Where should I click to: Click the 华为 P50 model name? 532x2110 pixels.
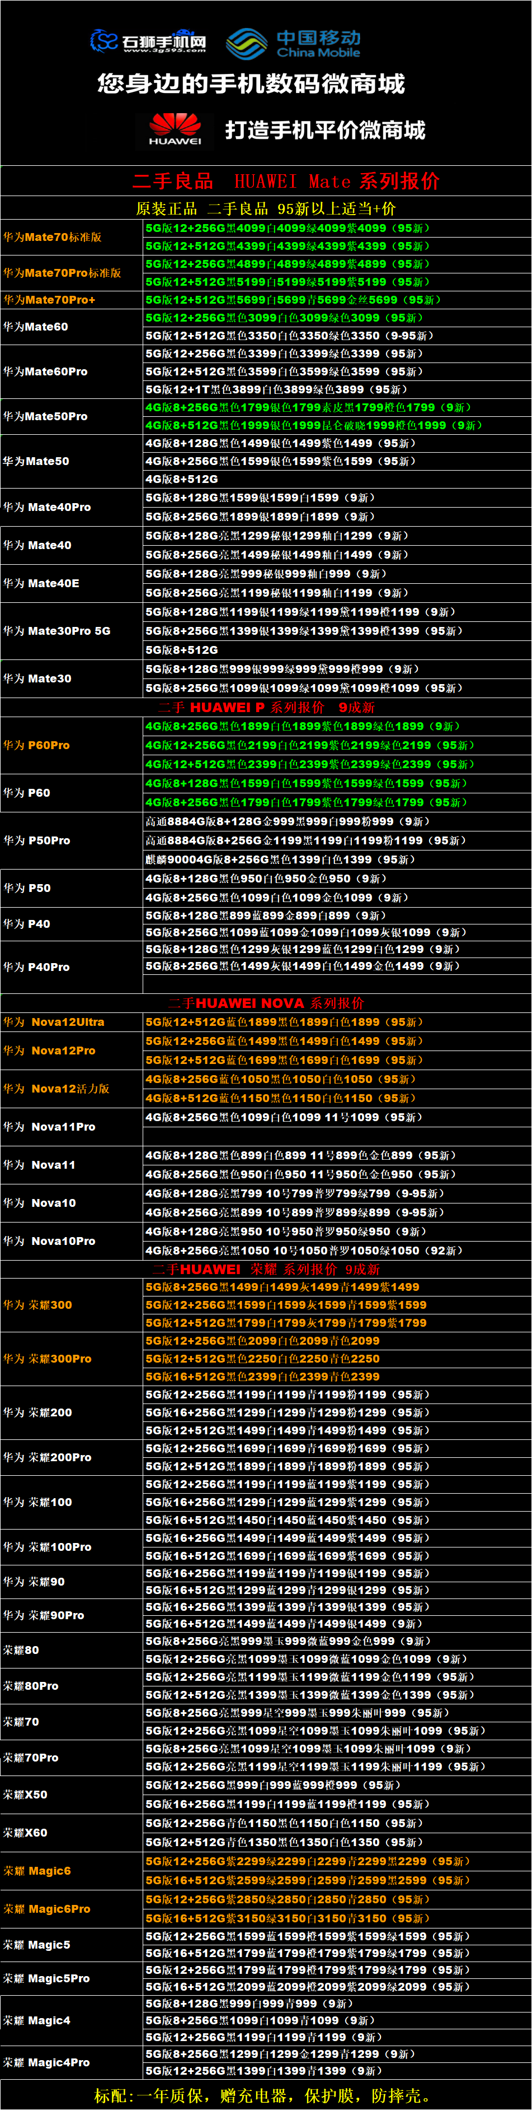tap(27, 888)
